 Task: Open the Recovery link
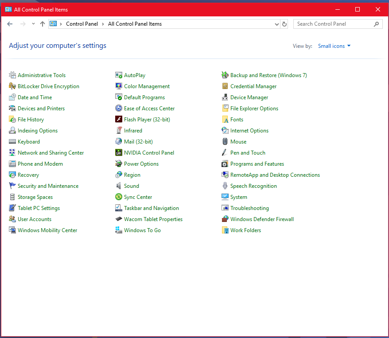point(28,175)
